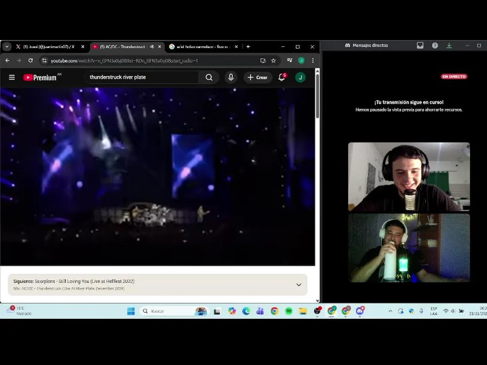487x365 pixels.
Task: Bookmark this page with the star icon
Action: (273, 60)
